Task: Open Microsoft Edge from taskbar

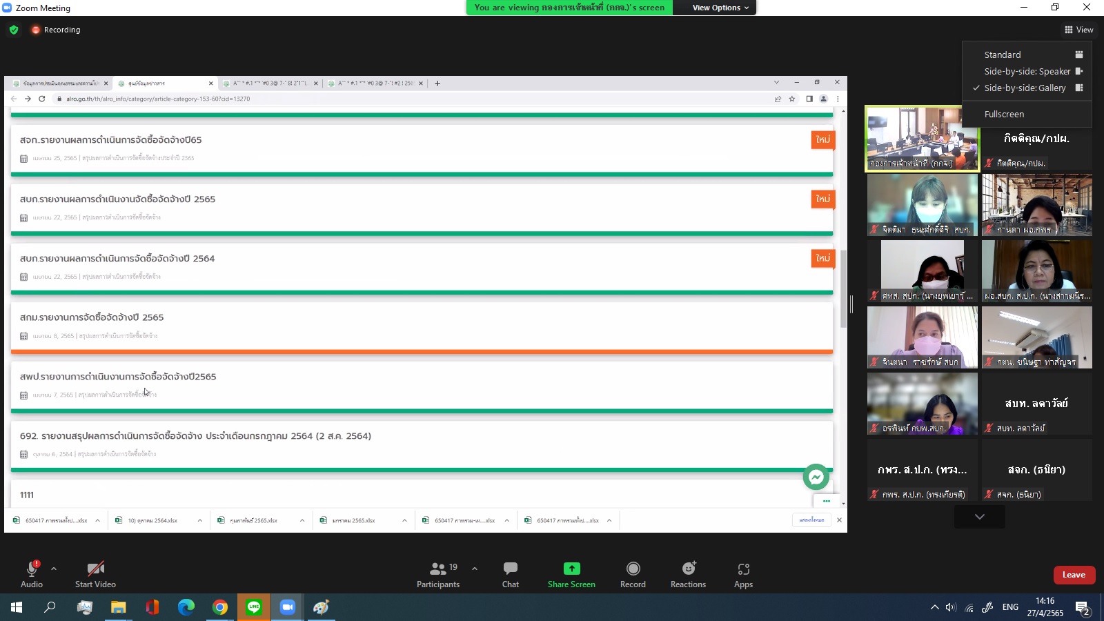Action: [x=186, y=607]
